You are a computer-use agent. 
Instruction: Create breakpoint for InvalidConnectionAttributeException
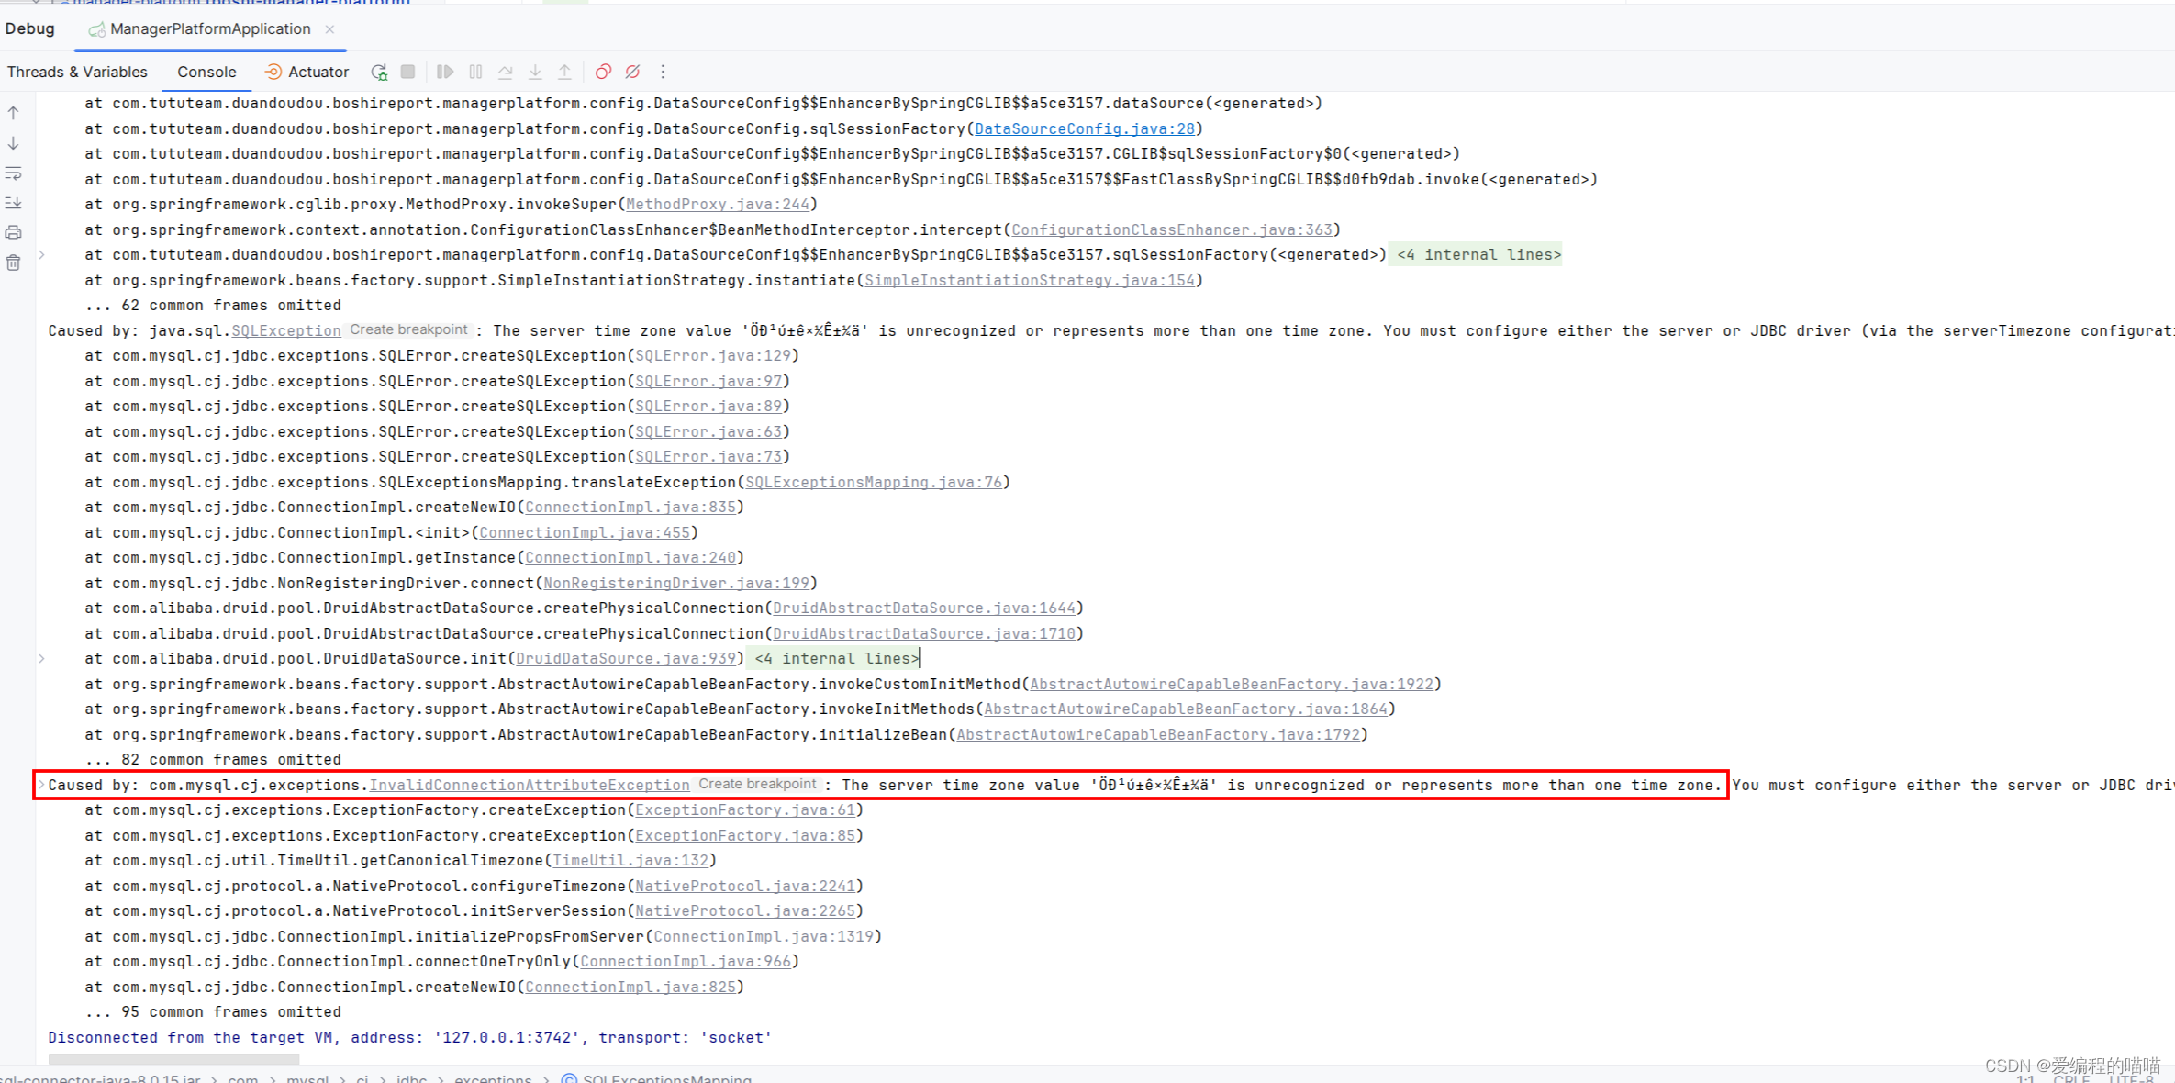click(757, 784)
